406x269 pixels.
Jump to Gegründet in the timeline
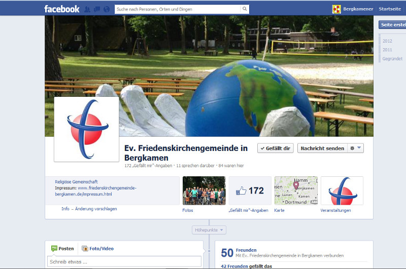tap(392, 59)
